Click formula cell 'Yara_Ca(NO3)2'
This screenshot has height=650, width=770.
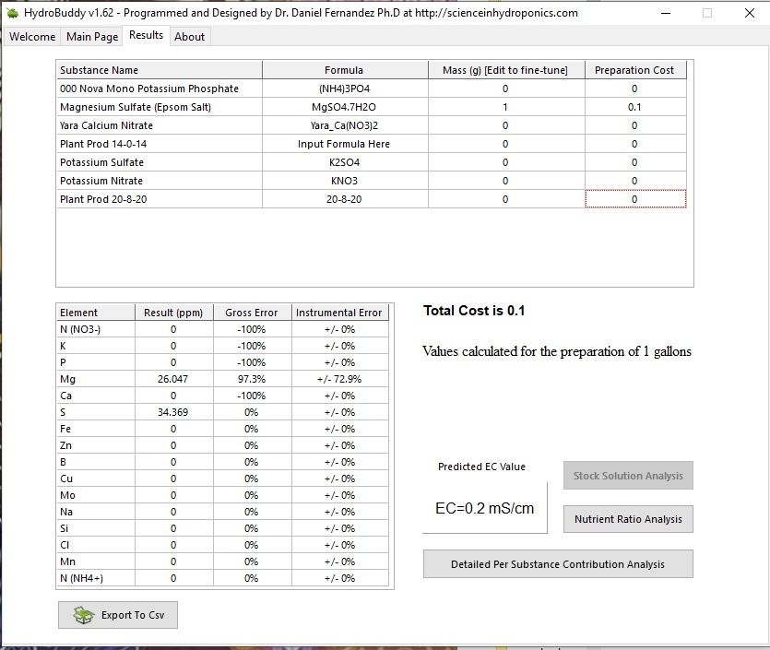click(344, 125)
